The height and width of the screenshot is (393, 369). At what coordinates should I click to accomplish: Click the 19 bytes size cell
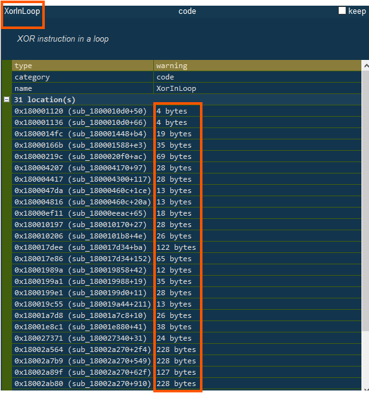[x=257, y=134]
